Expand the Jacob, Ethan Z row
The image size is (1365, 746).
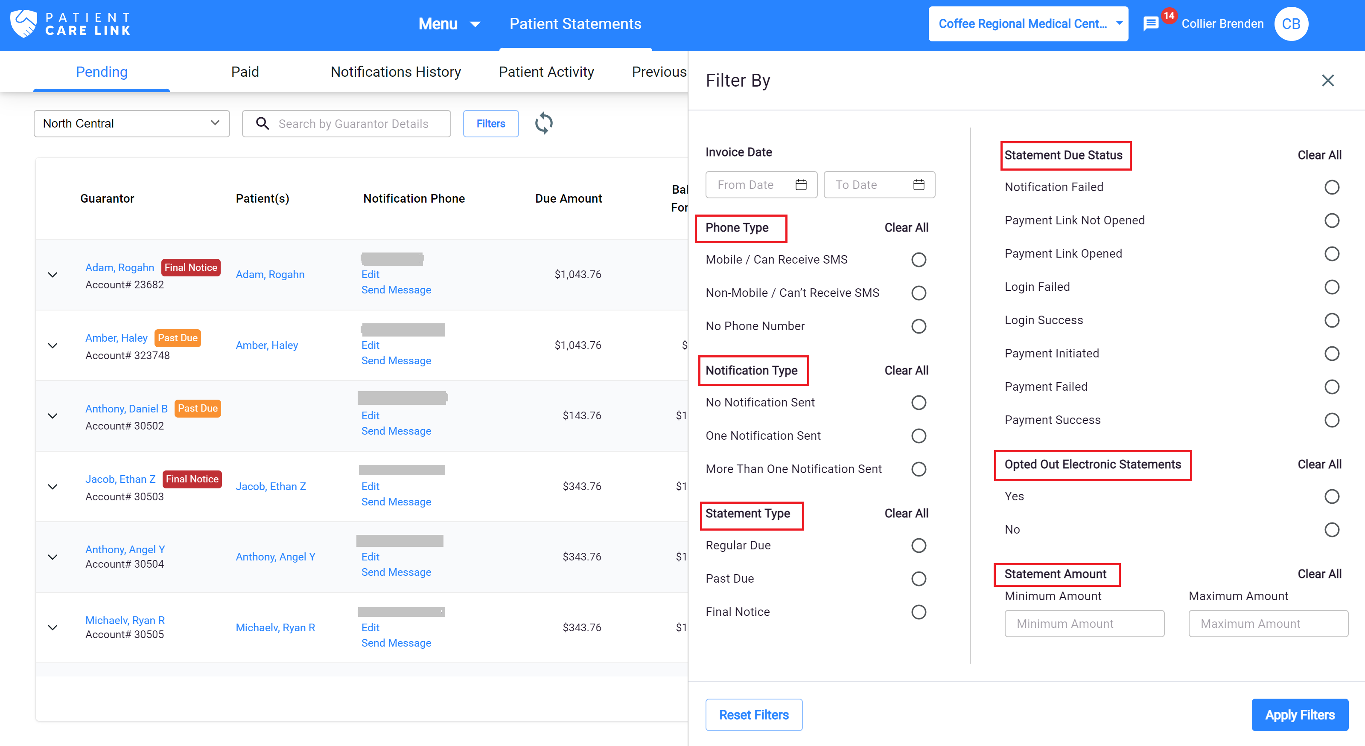(52, 487)
